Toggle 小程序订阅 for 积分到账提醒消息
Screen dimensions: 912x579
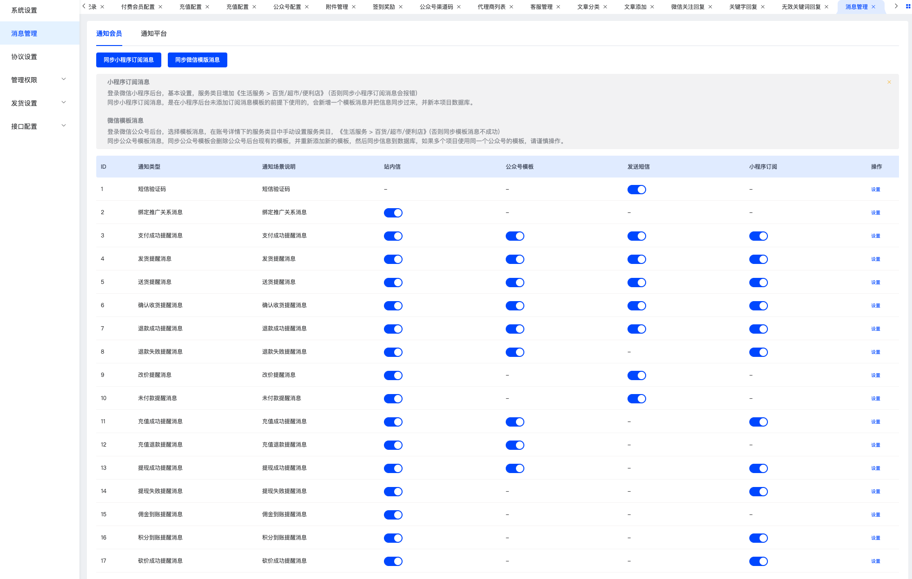pos(759,538)
